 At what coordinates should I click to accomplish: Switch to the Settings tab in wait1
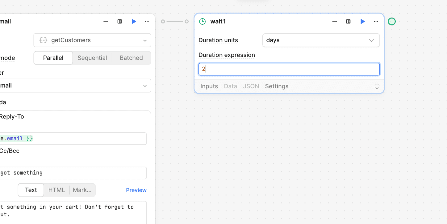tap(277, 86)
